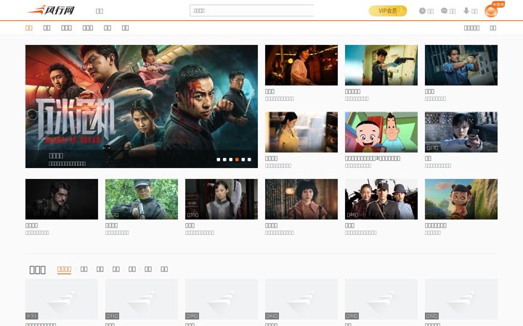Screen dimensions: 523x326
Task: Open the big-head son cartoon thumbnail
Action: click(x=381, y=132)
